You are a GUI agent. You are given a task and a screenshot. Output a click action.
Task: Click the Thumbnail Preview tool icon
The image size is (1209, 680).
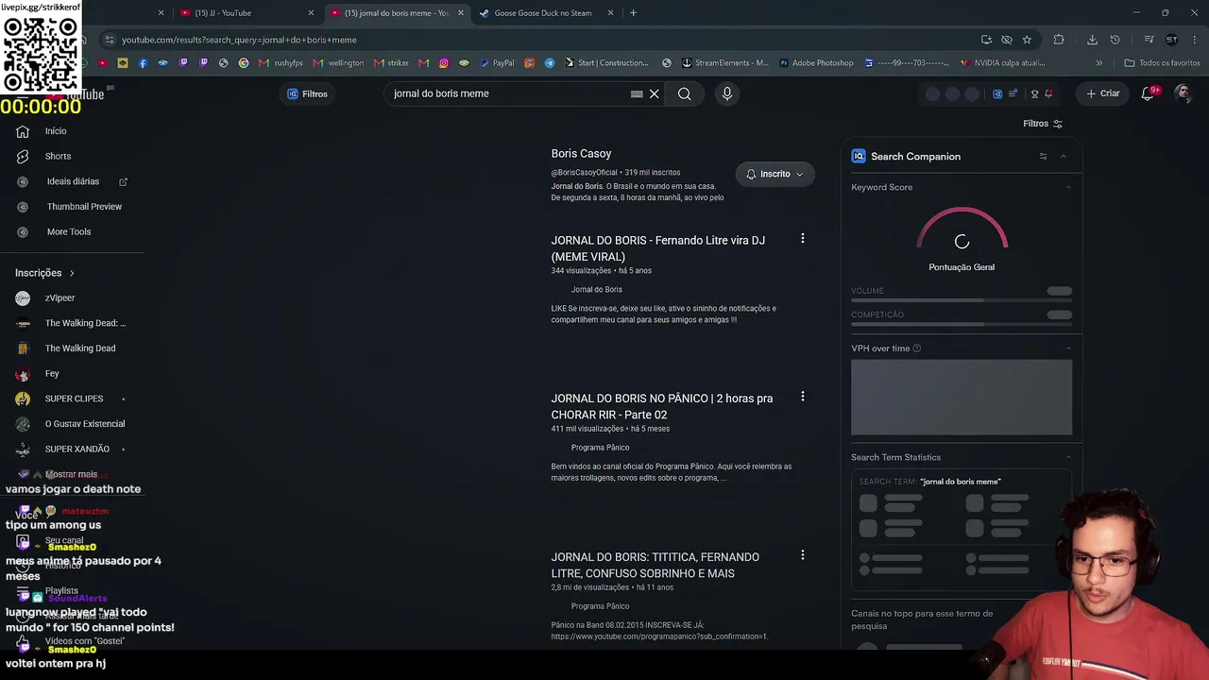pyautogui.click(x=23, y=207)
